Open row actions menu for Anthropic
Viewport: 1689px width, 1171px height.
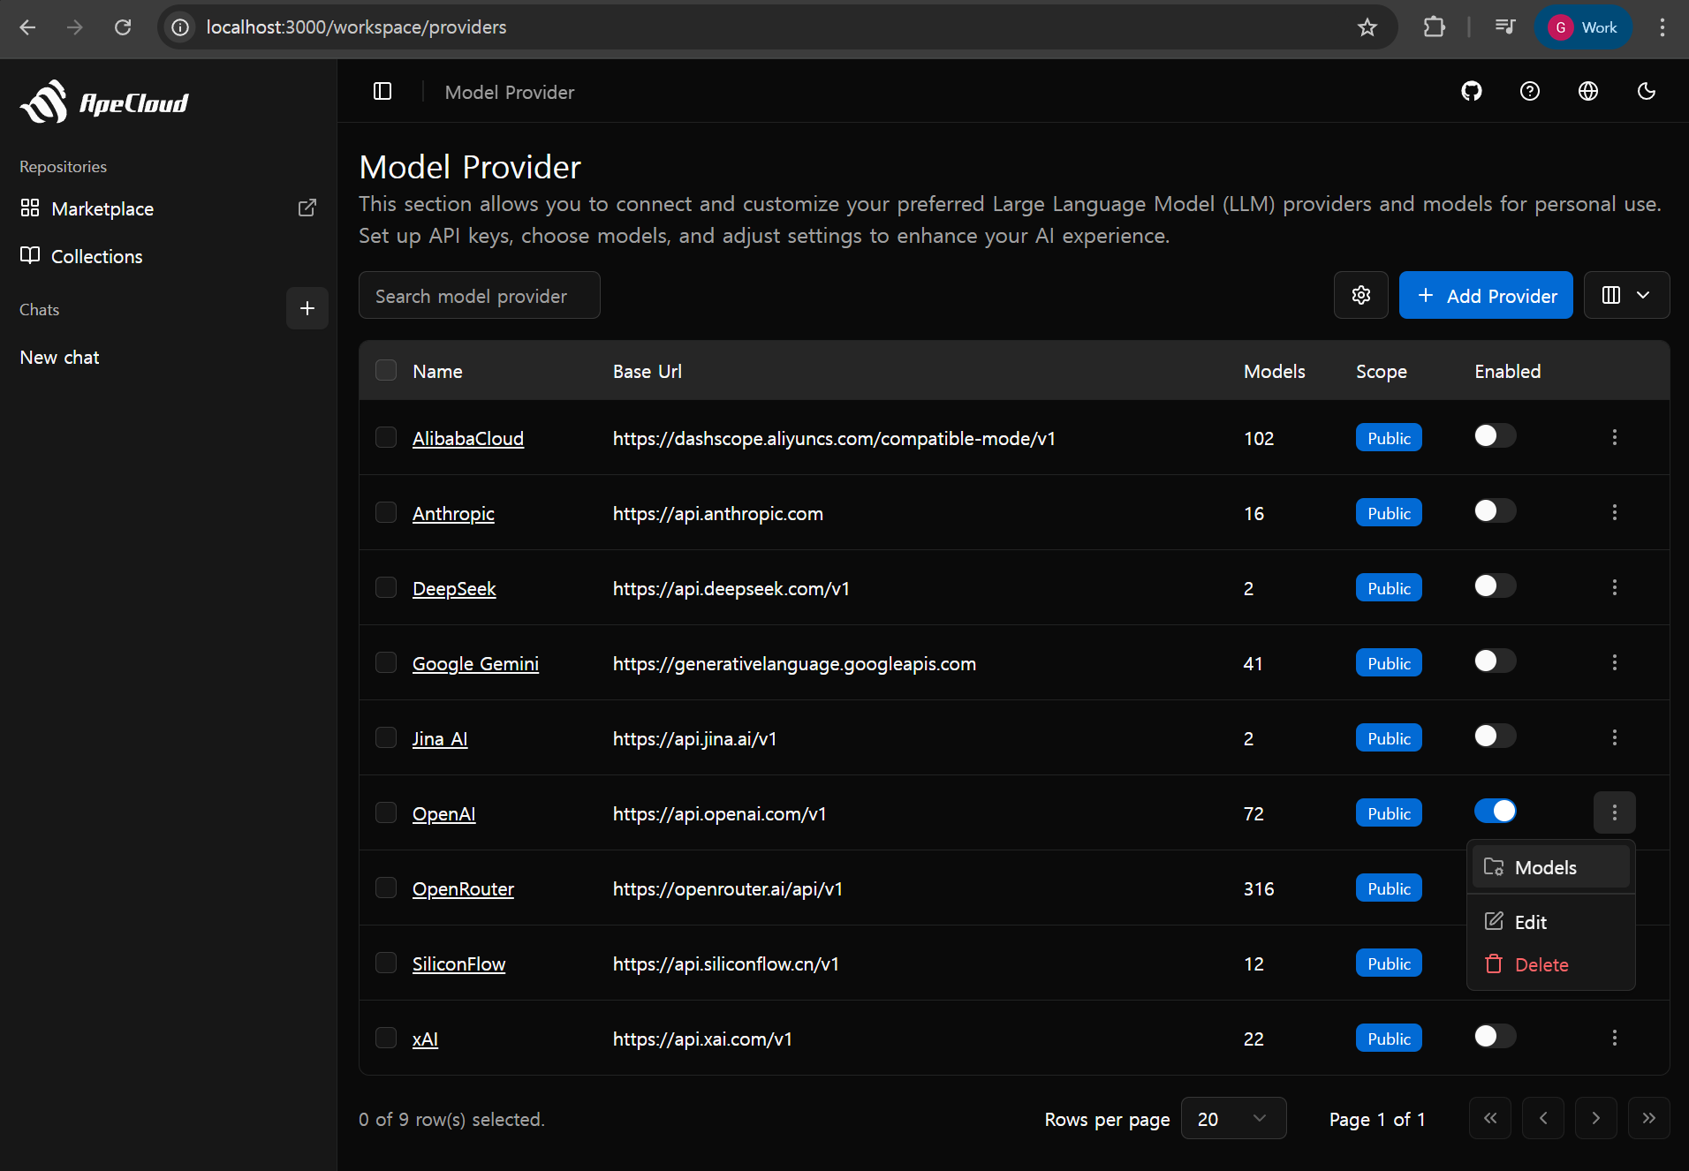[1615, 512]
